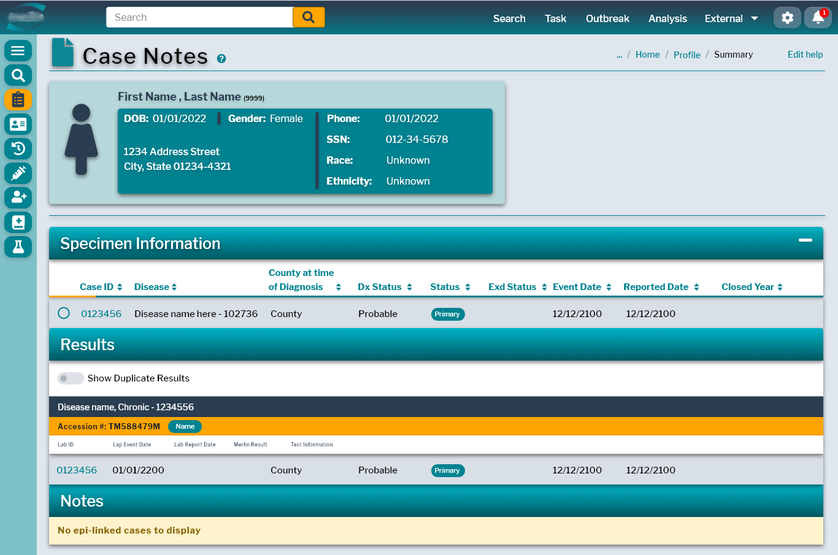This screenshot has height=555, width=838.
Task: Open the Analysis menu item
Action: coord(667,18)
